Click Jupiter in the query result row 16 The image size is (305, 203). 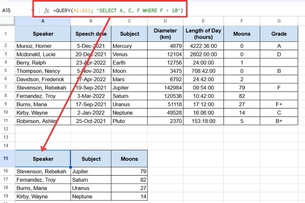click(91, 171)
